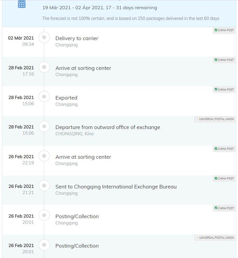Click 'Departure from outward office of exchange' text

pyautogui.click(x=108, y=127)
